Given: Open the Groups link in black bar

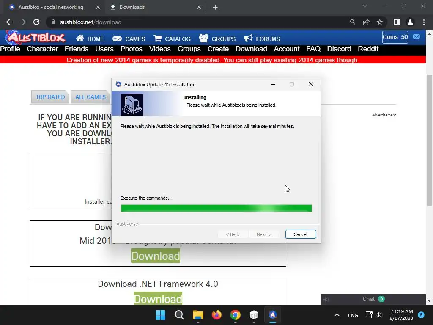Looking at the screenshot, I should (189, 49).
